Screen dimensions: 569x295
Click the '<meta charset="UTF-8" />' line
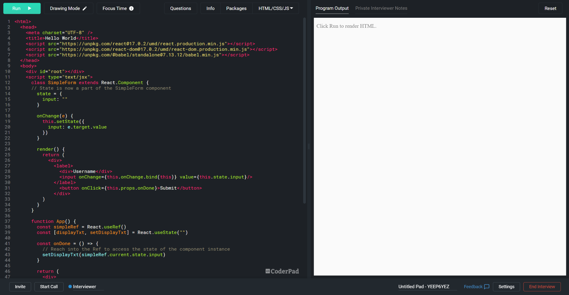point(59,33)
